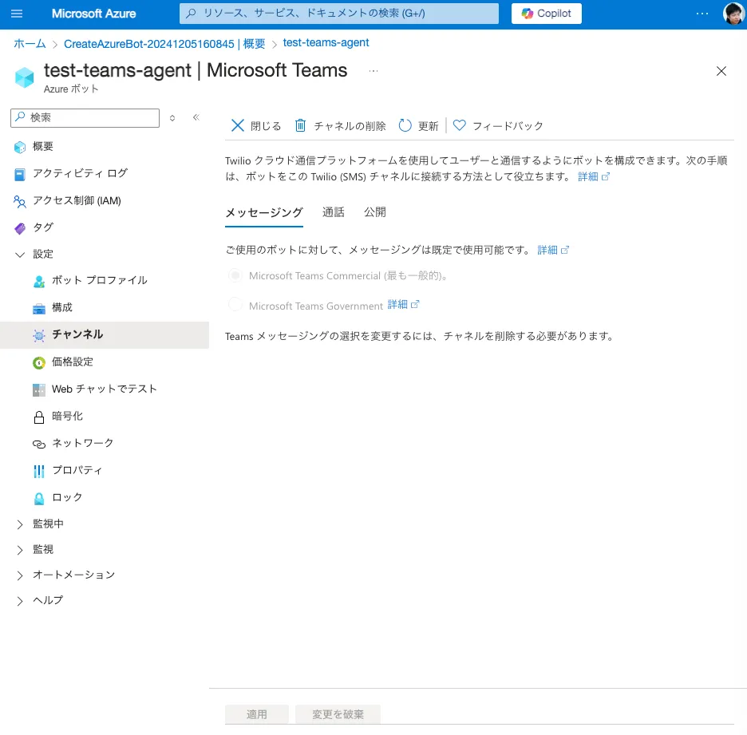The height and width of the screenshot is (735, 747).
Task: Switch to the 公開 tab
Action: [375, 212]
